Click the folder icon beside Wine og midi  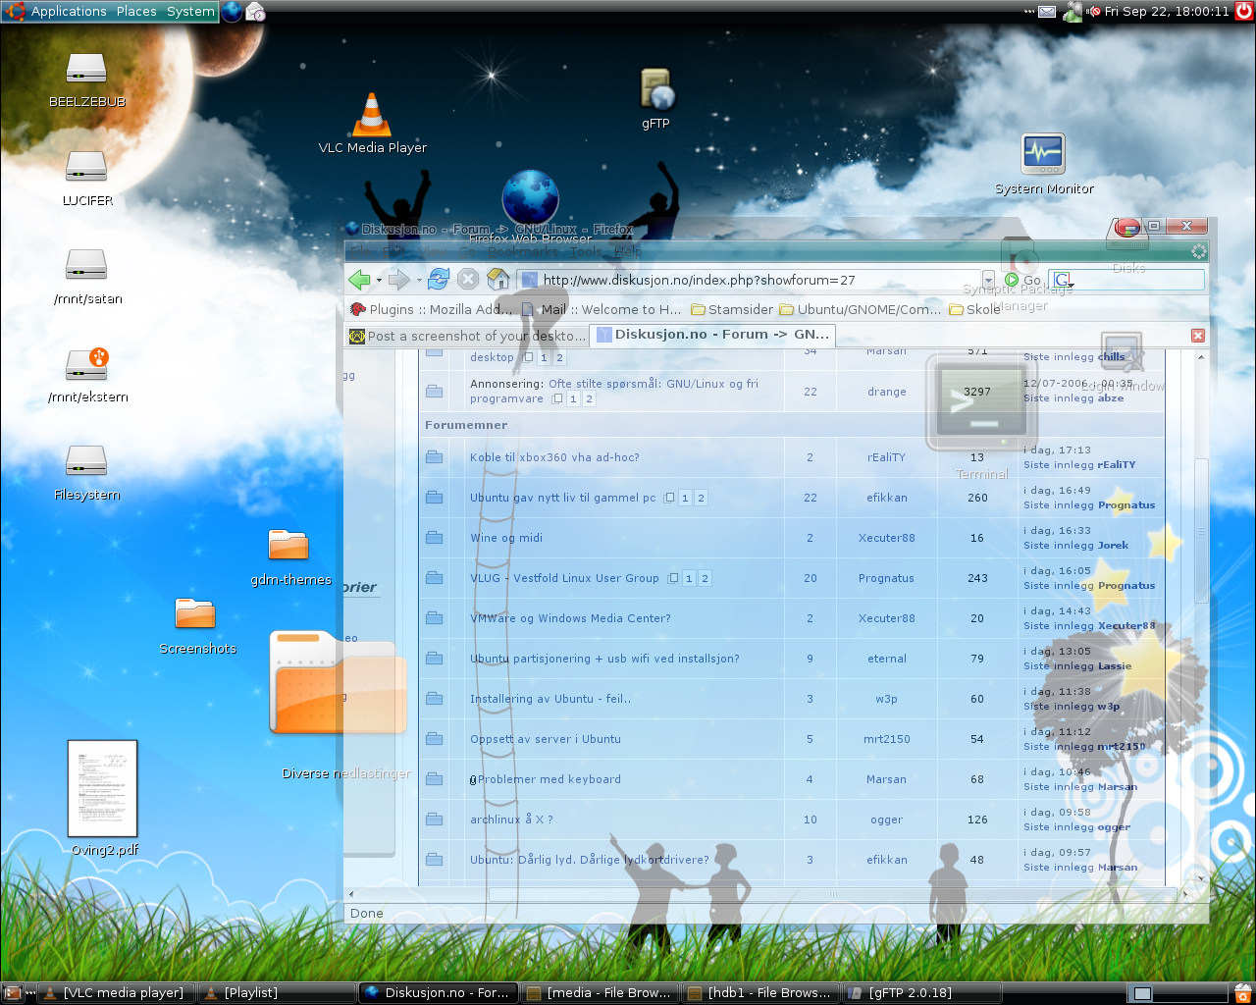(x=434, y=538)
